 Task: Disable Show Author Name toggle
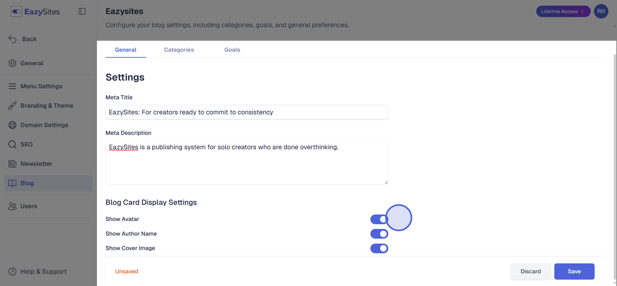(x=379, y=234)
